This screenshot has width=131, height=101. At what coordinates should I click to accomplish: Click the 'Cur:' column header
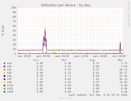pos(36,60)
